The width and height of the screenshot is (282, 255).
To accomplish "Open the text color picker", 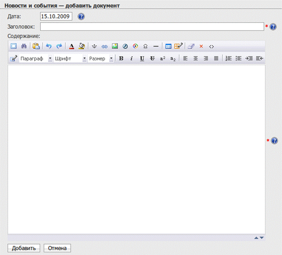I will pos(72,47).
